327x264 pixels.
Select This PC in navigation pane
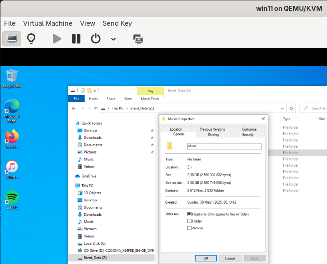coord(84,186)
